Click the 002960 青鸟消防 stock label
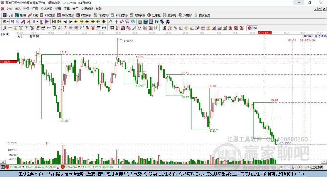This screenshot has width=327, height=177. tap(314, 36)
